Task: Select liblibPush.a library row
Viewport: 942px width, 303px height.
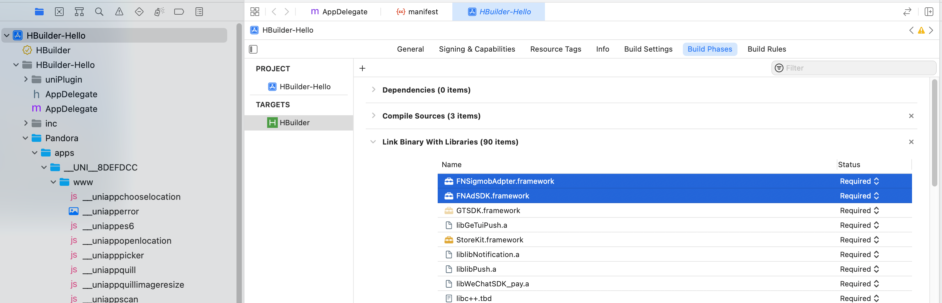Action: [x=675, y=269]
